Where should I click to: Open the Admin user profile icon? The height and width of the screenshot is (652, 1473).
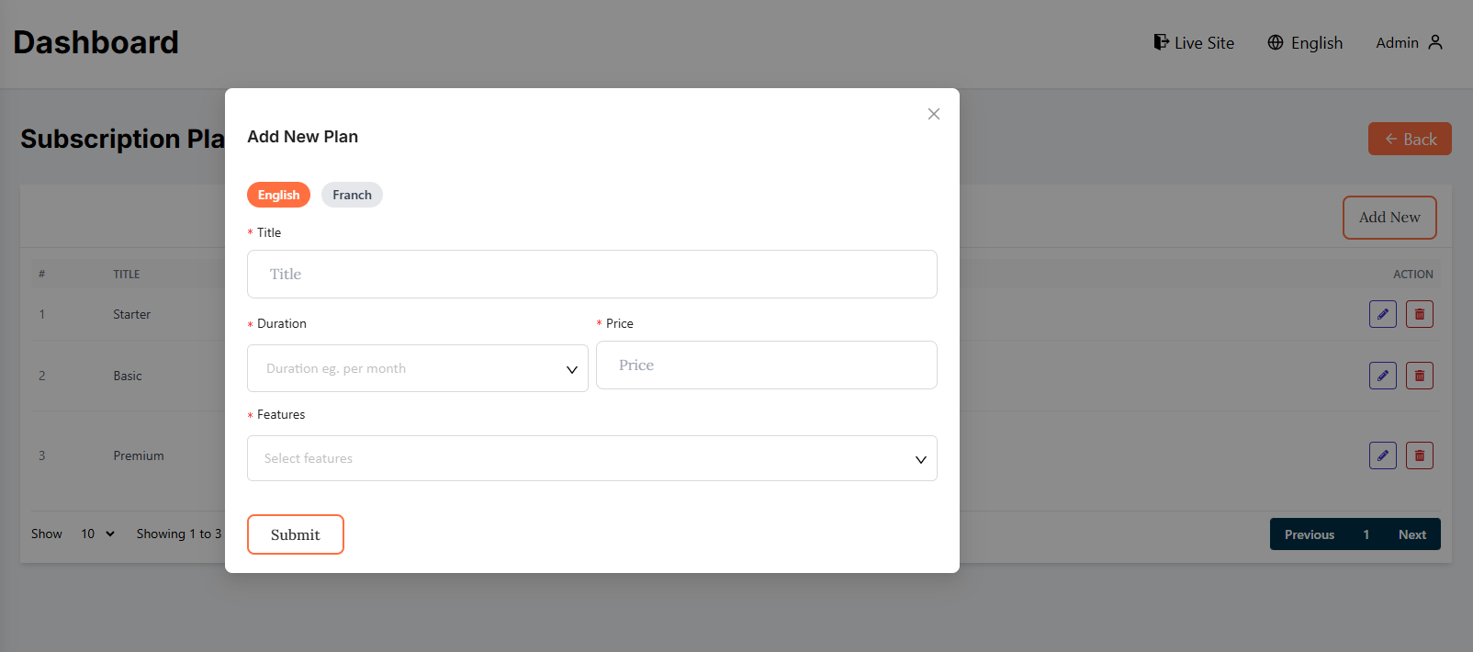1435,42
